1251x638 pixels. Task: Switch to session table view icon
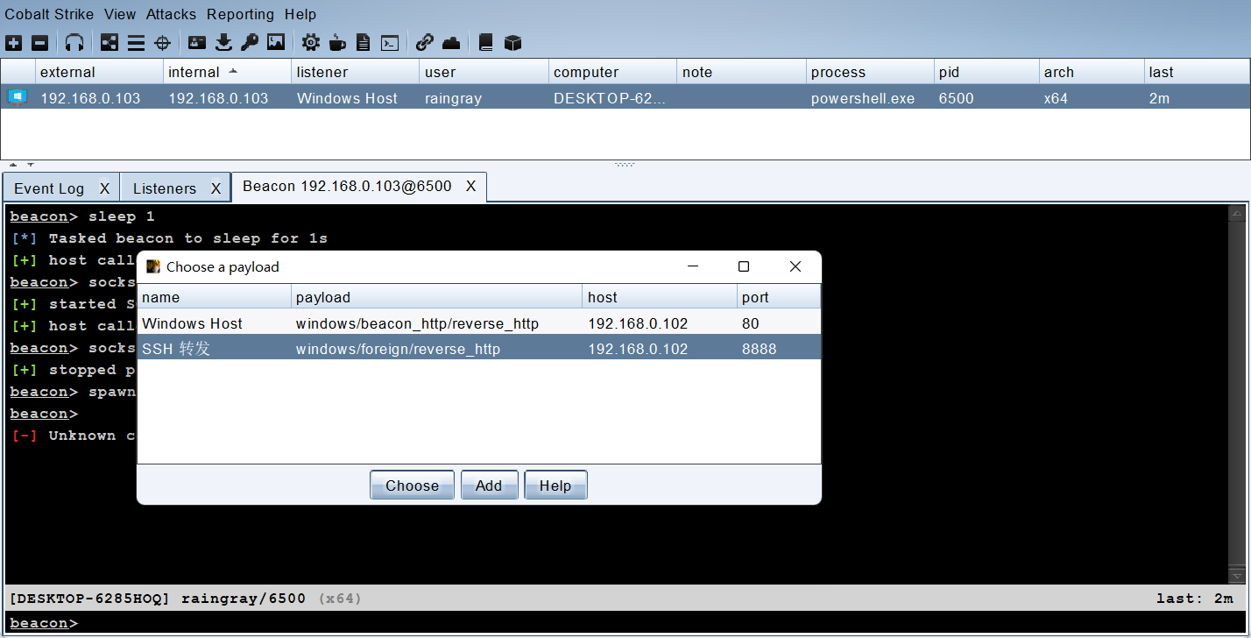tap(136, 42)
